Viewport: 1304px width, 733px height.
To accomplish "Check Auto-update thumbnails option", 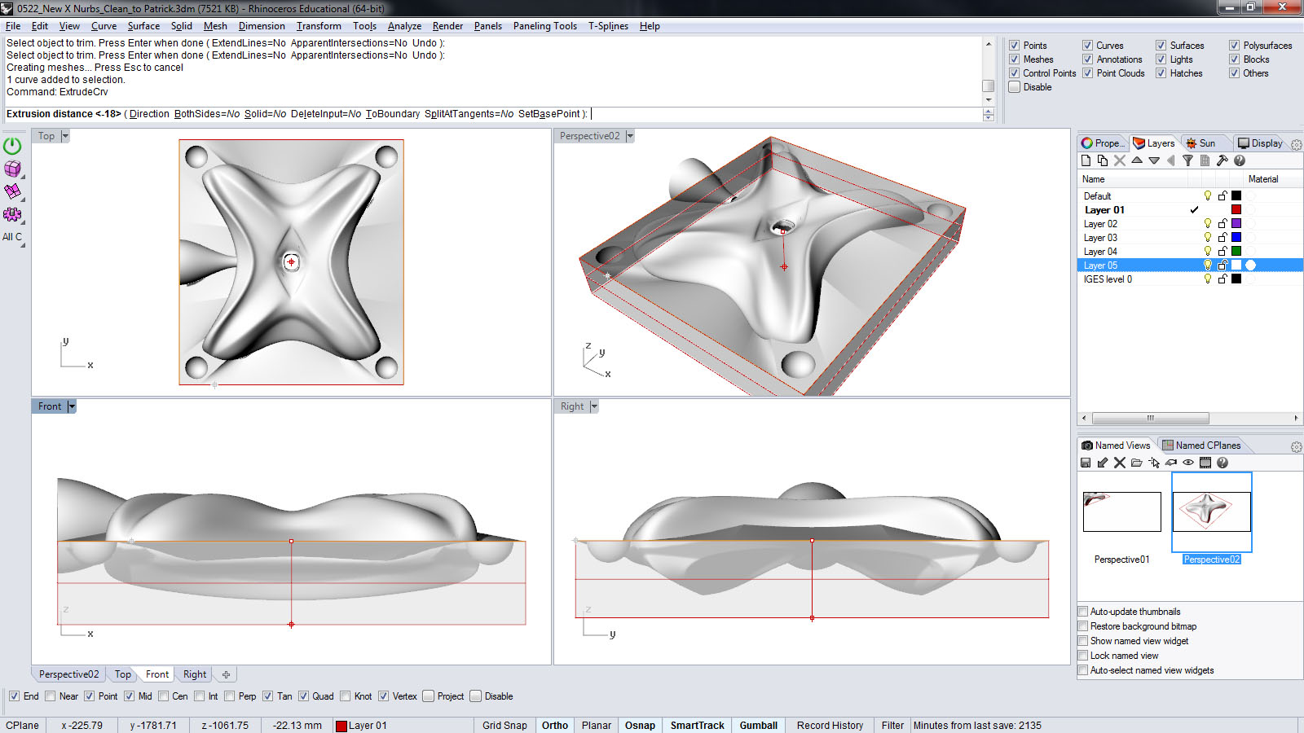I will [x=1083, y=612].
